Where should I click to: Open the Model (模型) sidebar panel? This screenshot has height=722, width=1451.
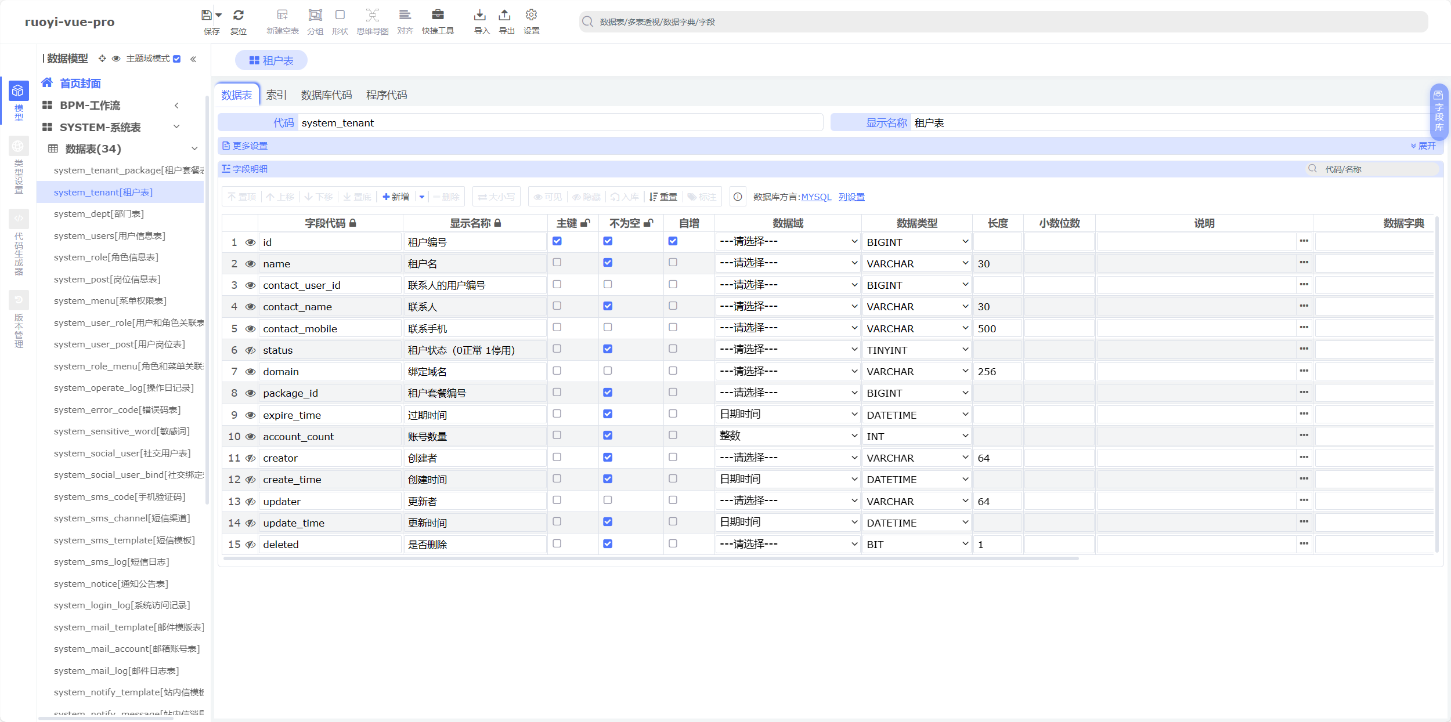[19, 101]
